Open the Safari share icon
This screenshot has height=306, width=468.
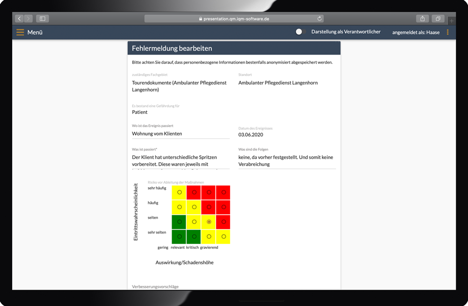(422, 19)
